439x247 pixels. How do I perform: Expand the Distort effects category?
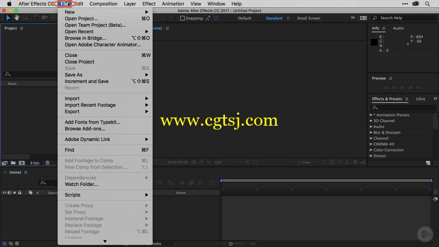[371, 156]
